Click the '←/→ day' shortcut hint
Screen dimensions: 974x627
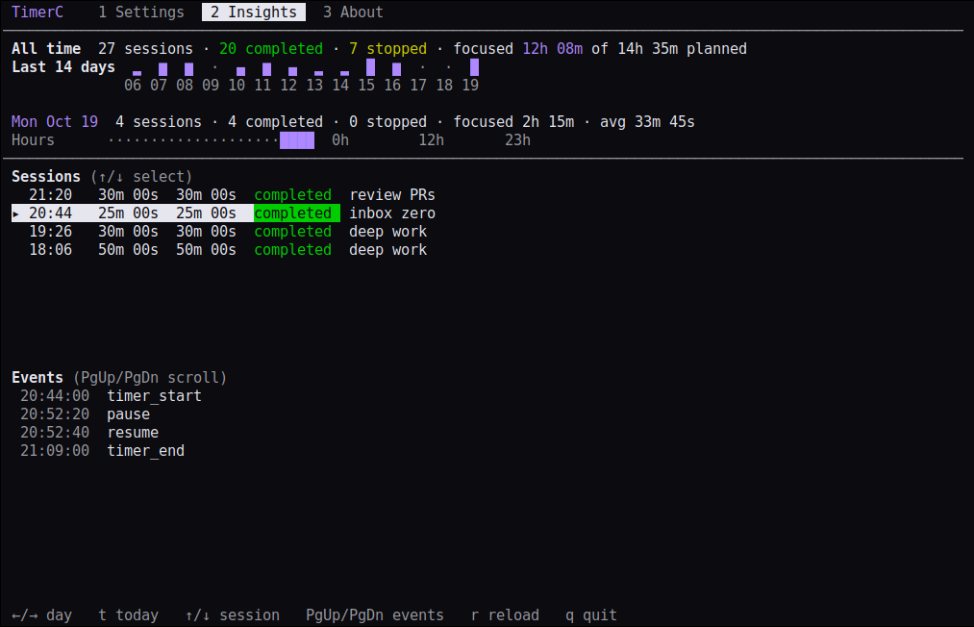pyautogui.click(x=41, y=615)
